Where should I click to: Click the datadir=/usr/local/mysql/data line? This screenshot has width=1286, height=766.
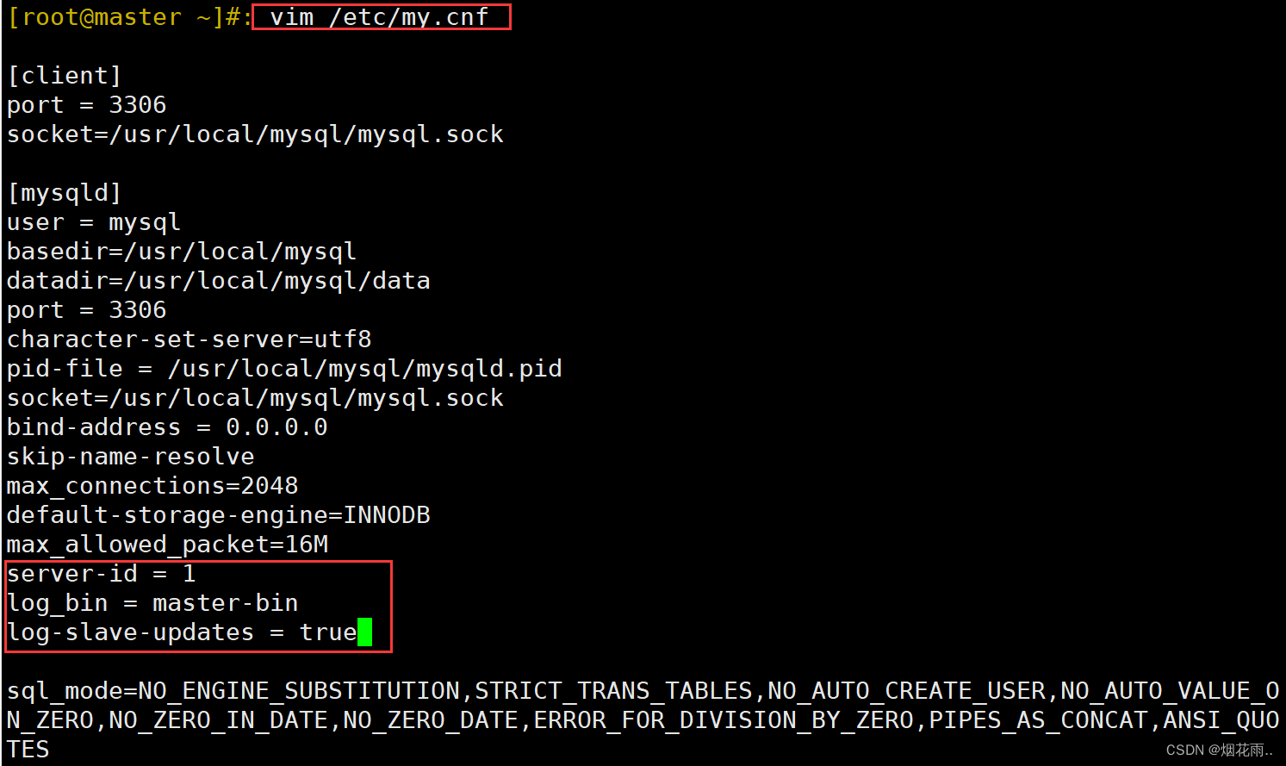[x=219, y=281]
